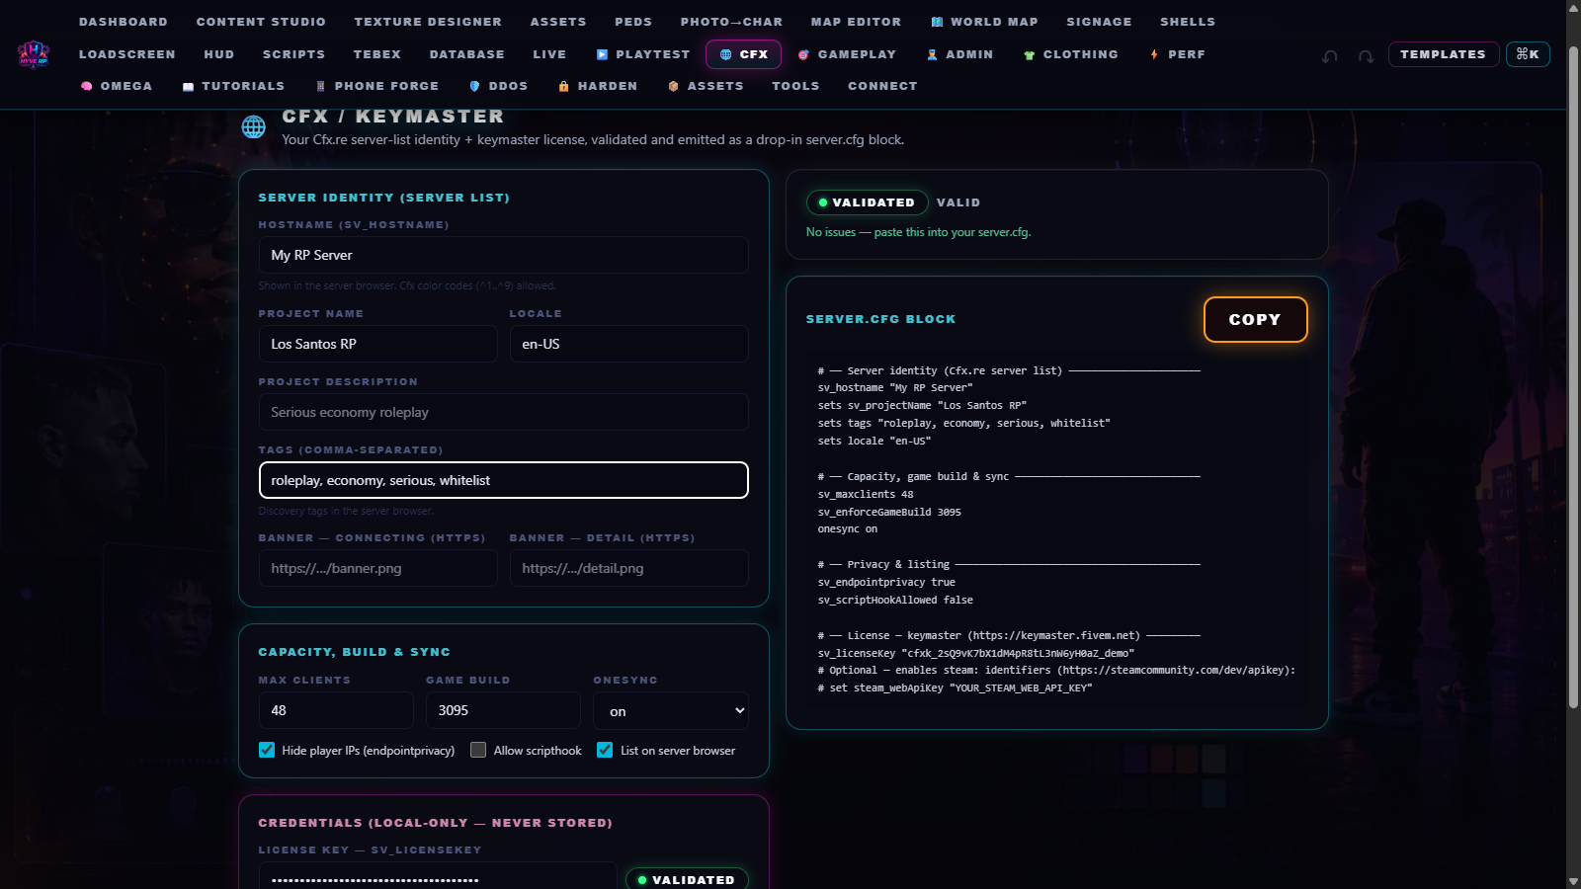Image resolution: width=1581 pixels, height=889 pixels.
Task: Click the Validated badge in the status panel
Action: click(x=867, y=202)
